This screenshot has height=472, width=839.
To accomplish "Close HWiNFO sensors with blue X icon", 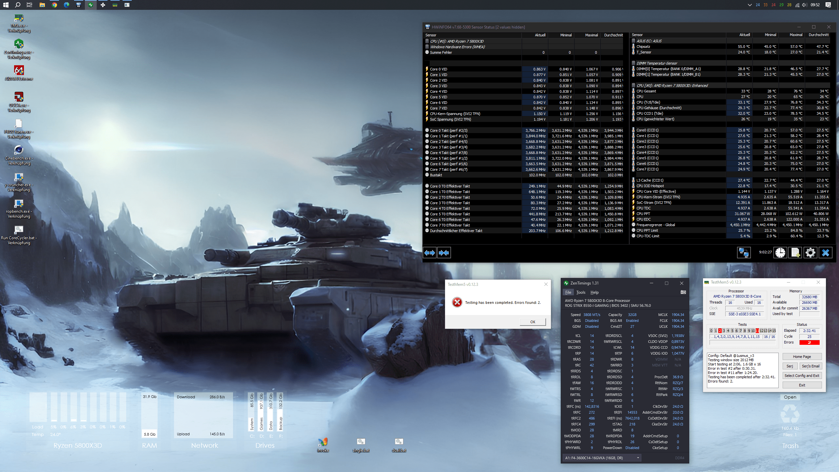I will tap(825, 253).
